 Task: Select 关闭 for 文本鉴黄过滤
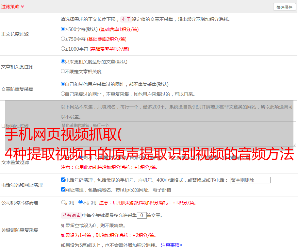click(x=81, y=157)
